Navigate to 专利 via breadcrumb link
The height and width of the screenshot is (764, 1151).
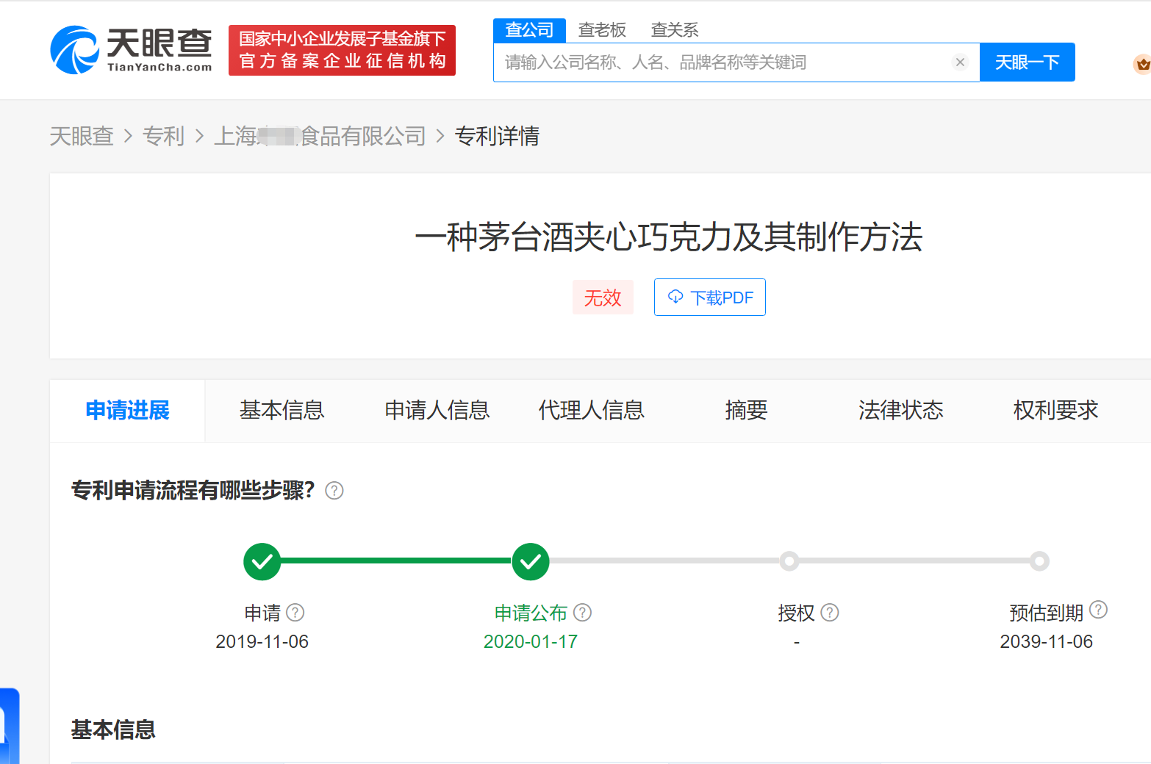[x=164, y=137]
